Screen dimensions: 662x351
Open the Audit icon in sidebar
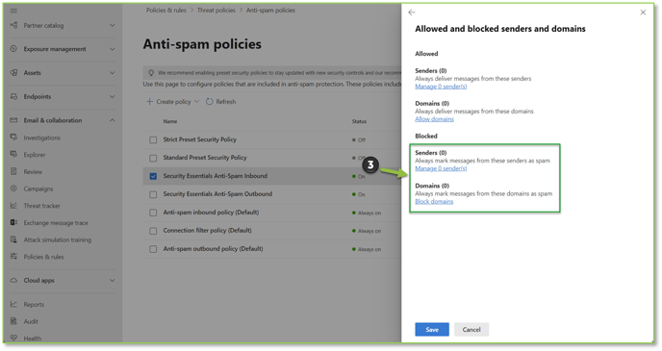(13, 321)
